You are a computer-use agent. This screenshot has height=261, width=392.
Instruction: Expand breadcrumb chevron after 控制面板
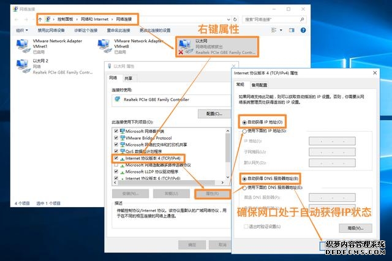click(77, 19)
